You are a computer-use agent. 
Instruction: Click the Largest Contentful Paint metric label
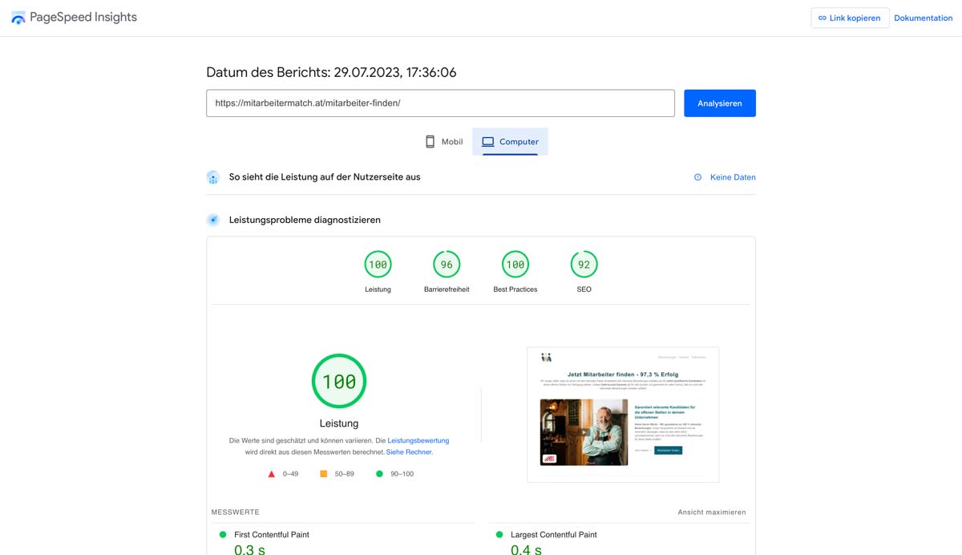(x=554, y=534)
